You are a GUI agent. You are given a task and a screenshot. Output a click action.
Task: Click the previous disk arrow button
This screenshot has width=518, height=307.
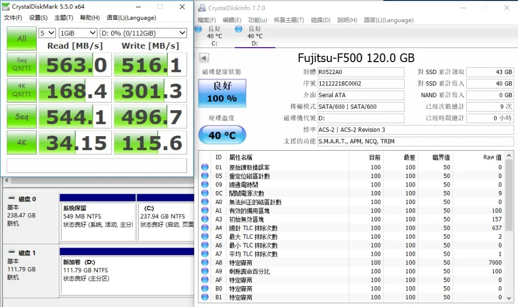click(x=204, y=58)
